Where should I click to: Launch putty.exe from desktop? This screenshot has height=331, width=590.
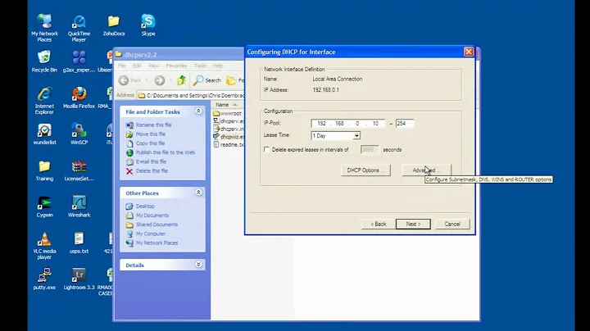(x=44, y=279)
